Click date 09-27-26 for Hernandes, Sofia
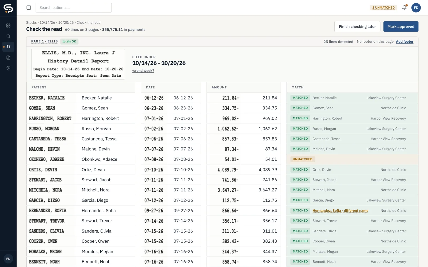Image resolution: width=428 pixels, height=267 pixels. pos(183,210)
